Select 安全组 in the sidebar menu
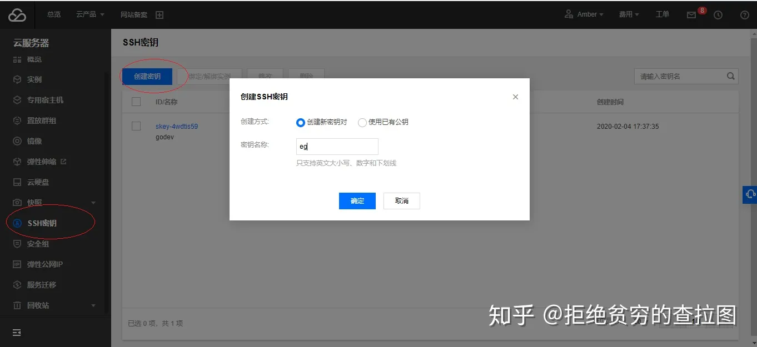Viewport: 757px width, 347px height. point(38,244)
